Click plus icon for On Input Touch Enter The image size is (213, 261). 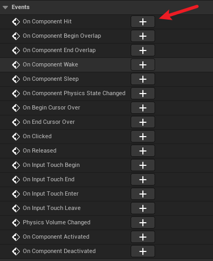point(143,194)
